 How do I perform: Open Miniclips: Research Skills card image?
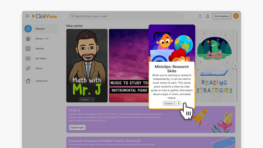172,43
